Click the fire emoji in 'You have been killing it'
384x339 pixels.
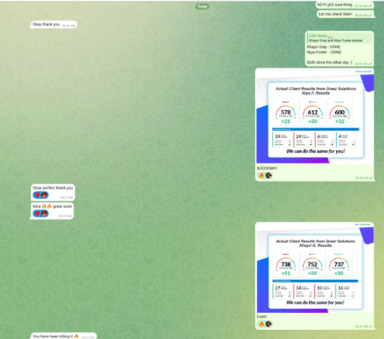76,336
